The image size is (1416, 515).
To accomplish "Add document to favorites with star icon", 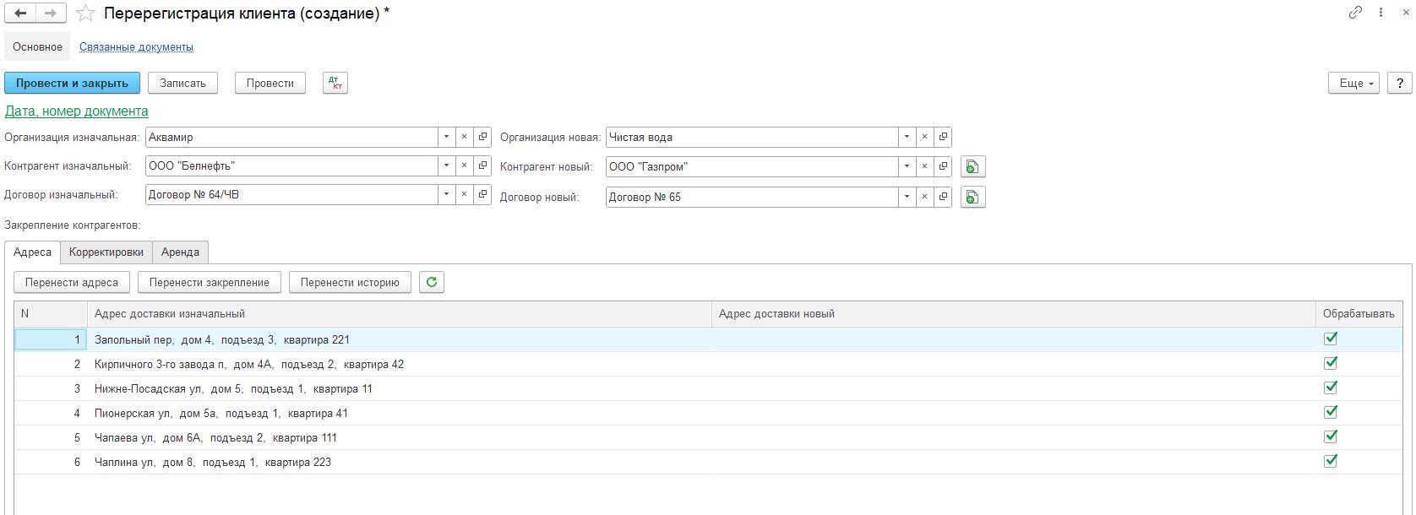I will [85, 14].
